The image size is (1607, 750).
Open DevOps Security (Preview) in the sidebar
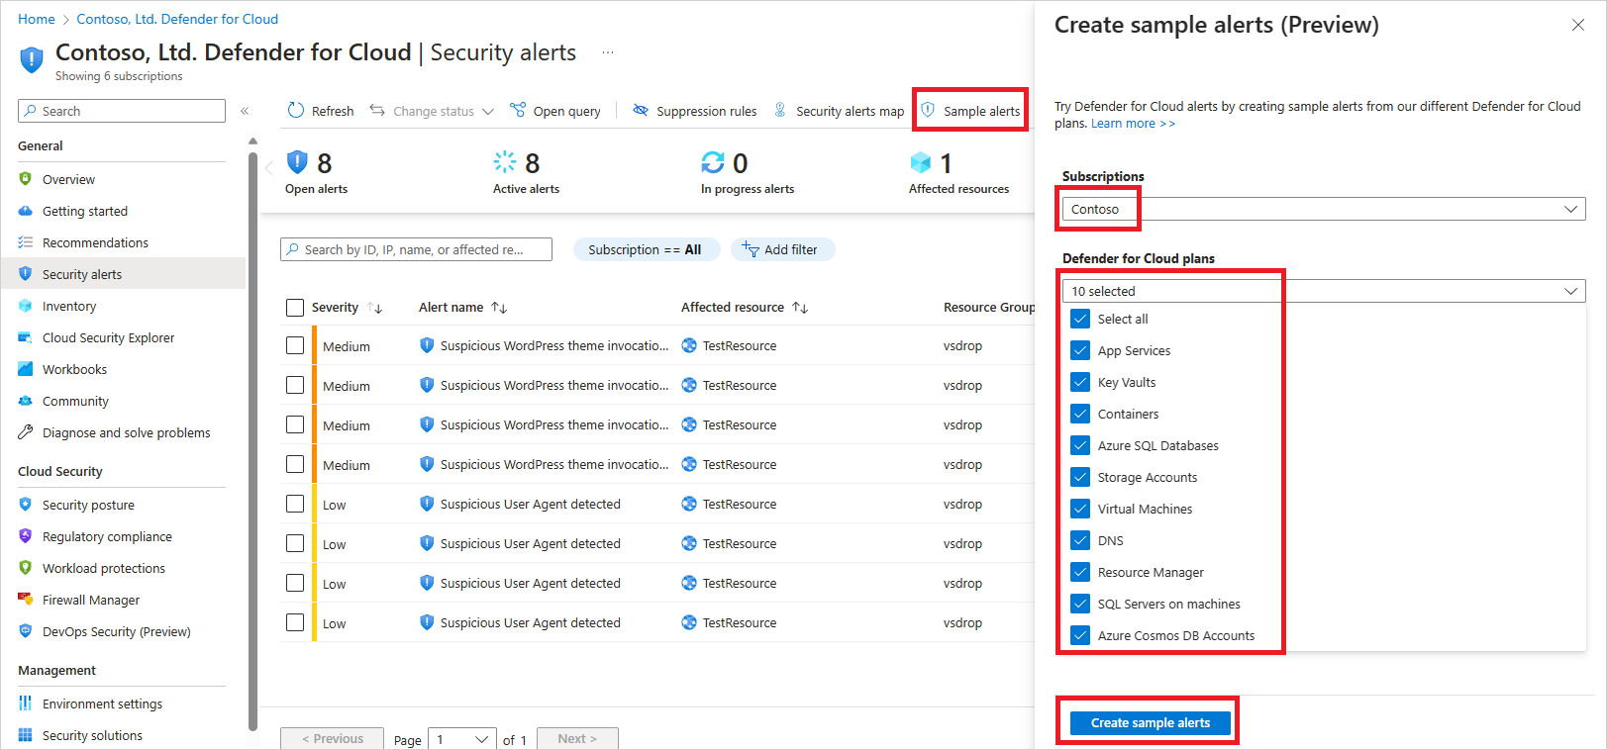pyautogui.click(x=116, y=631)
